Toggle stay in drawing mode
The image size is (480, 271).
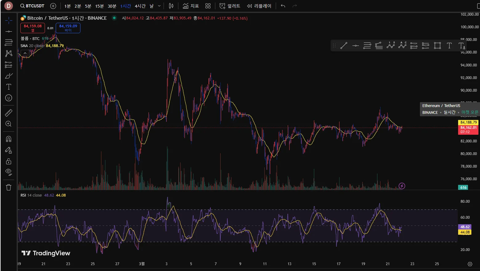click(9, 150)
